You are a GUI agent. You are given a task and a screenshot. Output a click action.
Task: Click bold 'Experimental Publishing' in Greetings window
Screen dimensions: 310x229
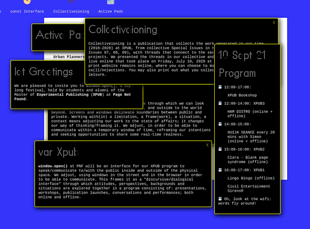[62, 94]
